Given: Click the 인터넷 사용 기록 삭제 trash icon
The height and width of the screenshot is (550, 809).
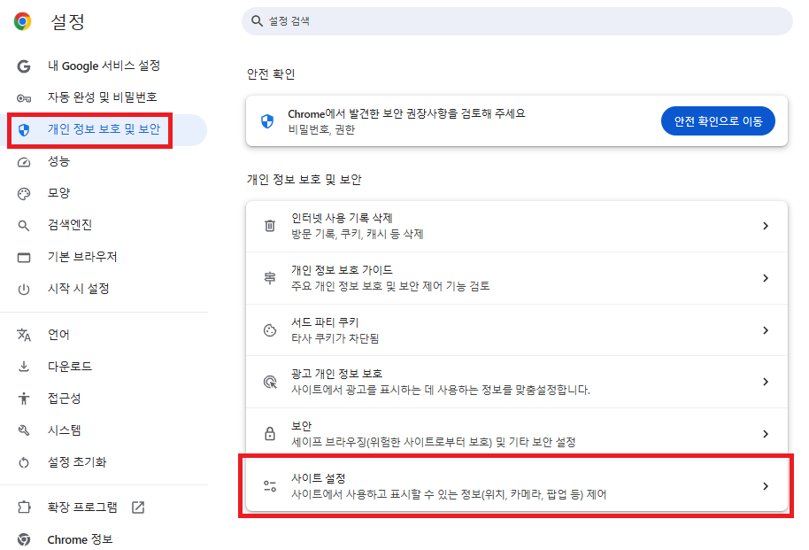Looking at the screenshot, I should click(270, 225).
